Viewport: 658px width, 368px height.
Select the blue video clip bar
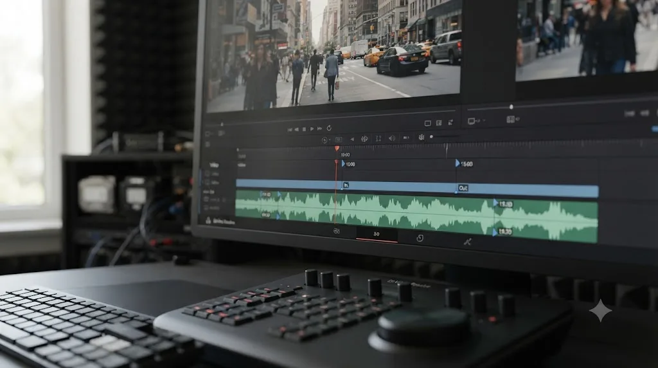pyautogui.click(x=417, y=188)
